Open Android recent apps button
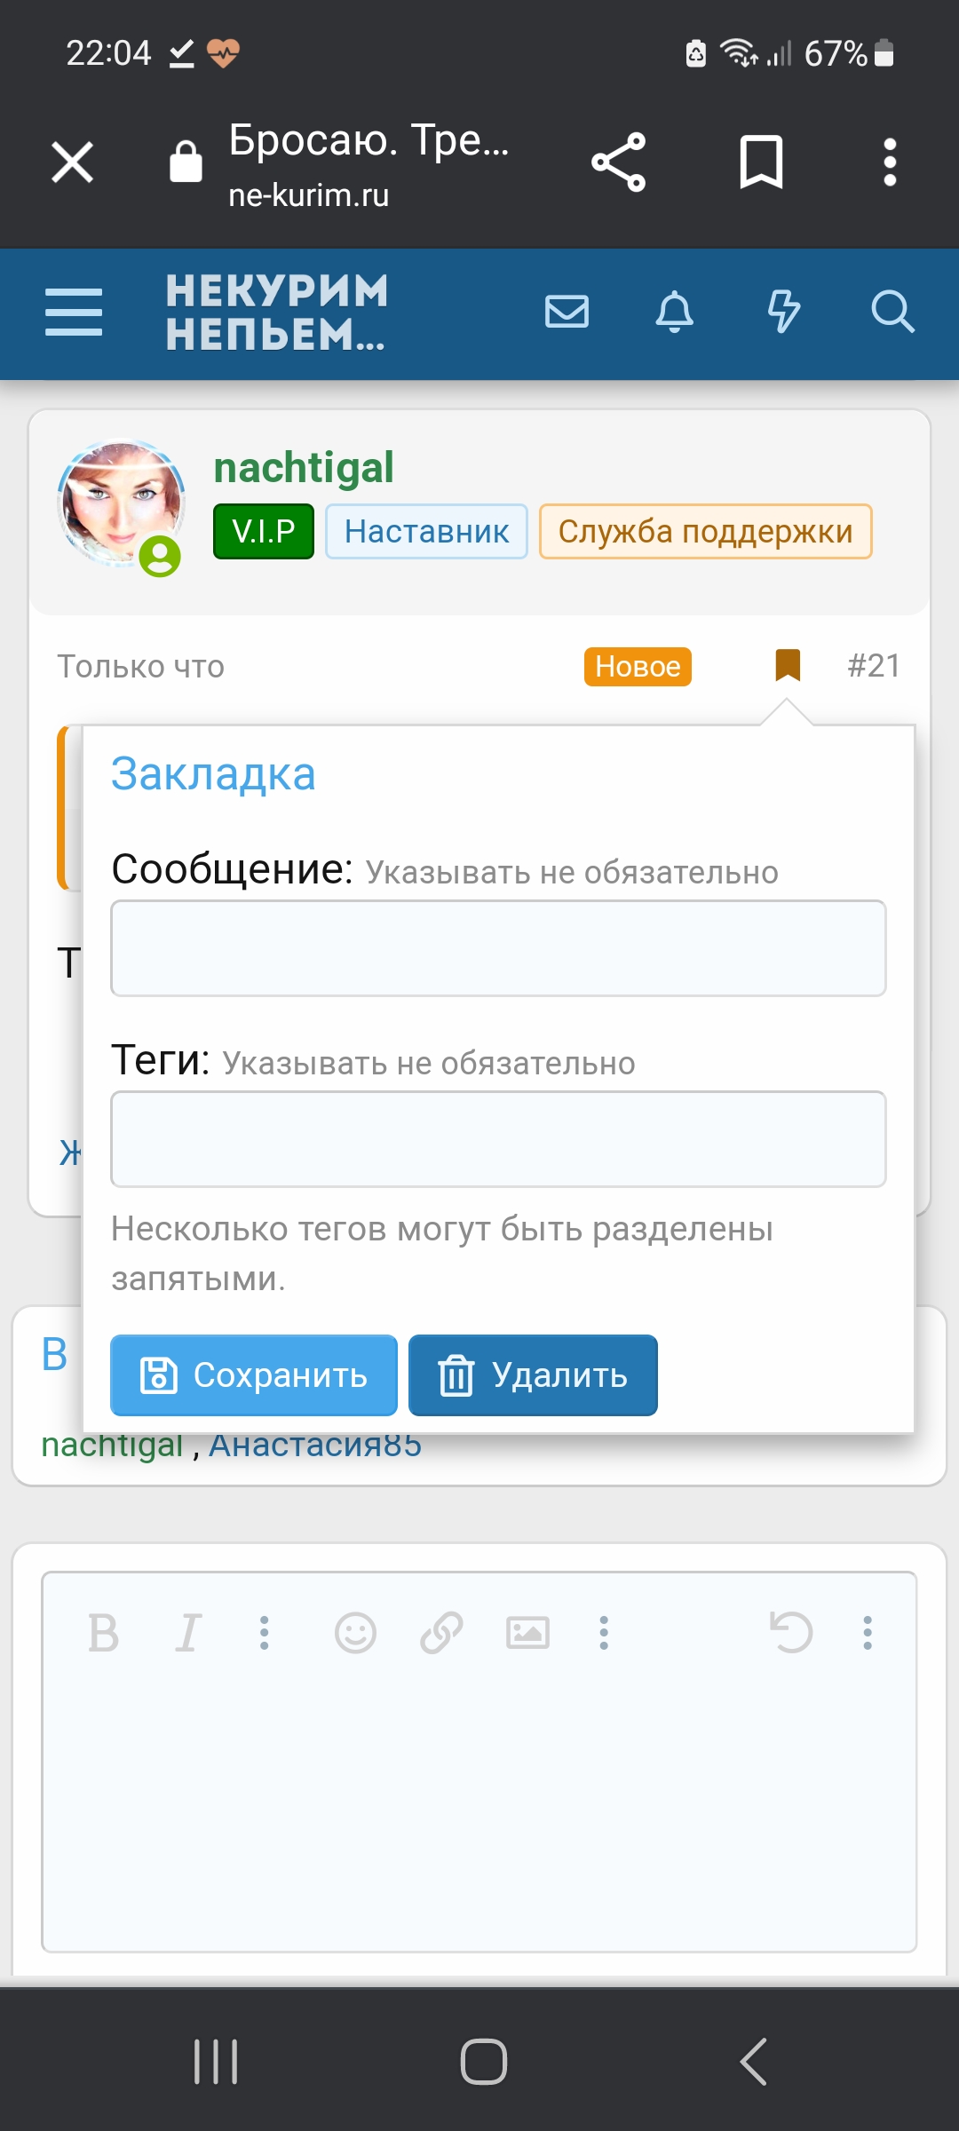Image resolution: width=959 pixels, height=2131 pixels. coord(216,2062)
